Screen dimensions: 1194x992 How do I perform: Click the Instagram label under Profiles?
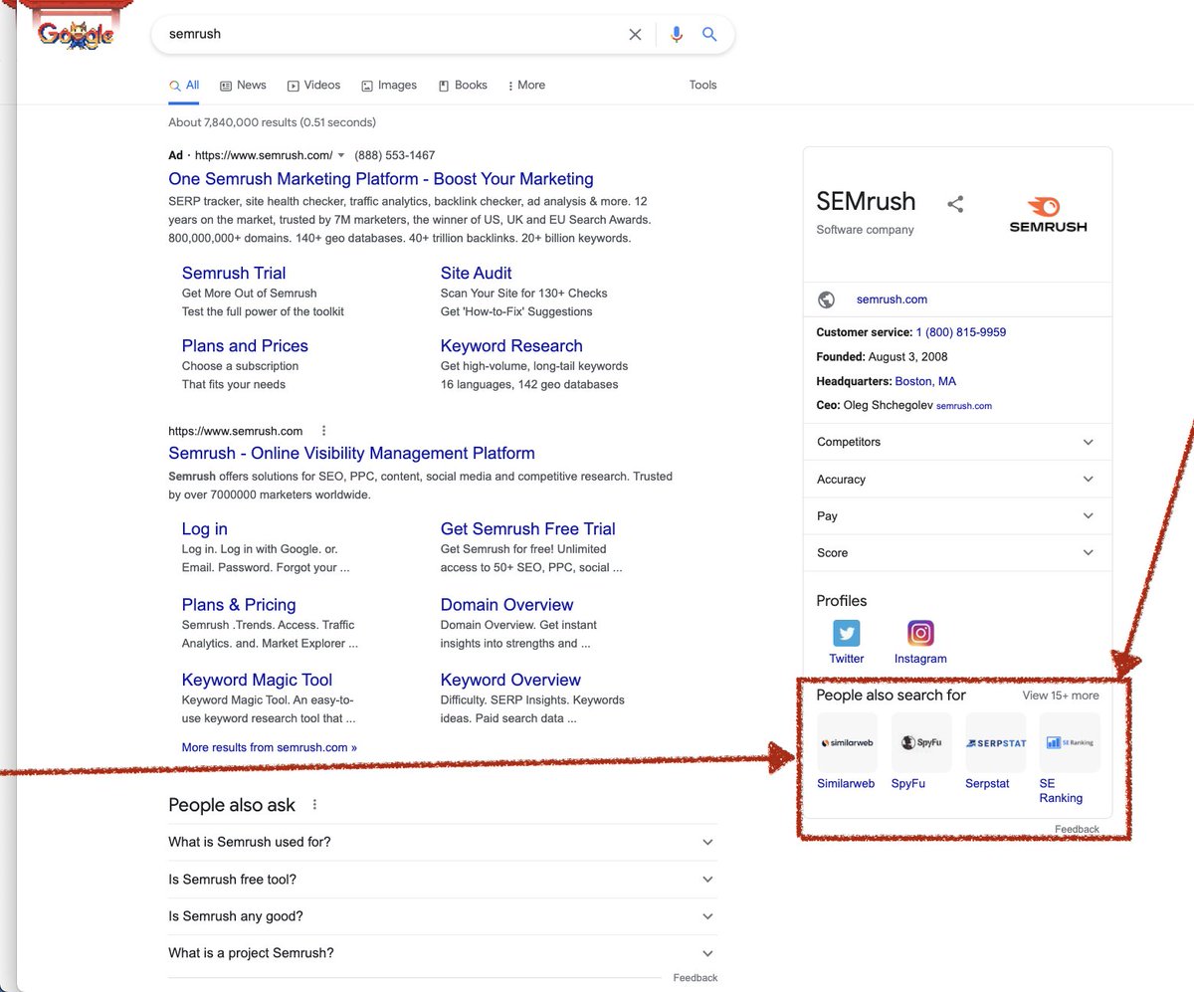[920, 659]
